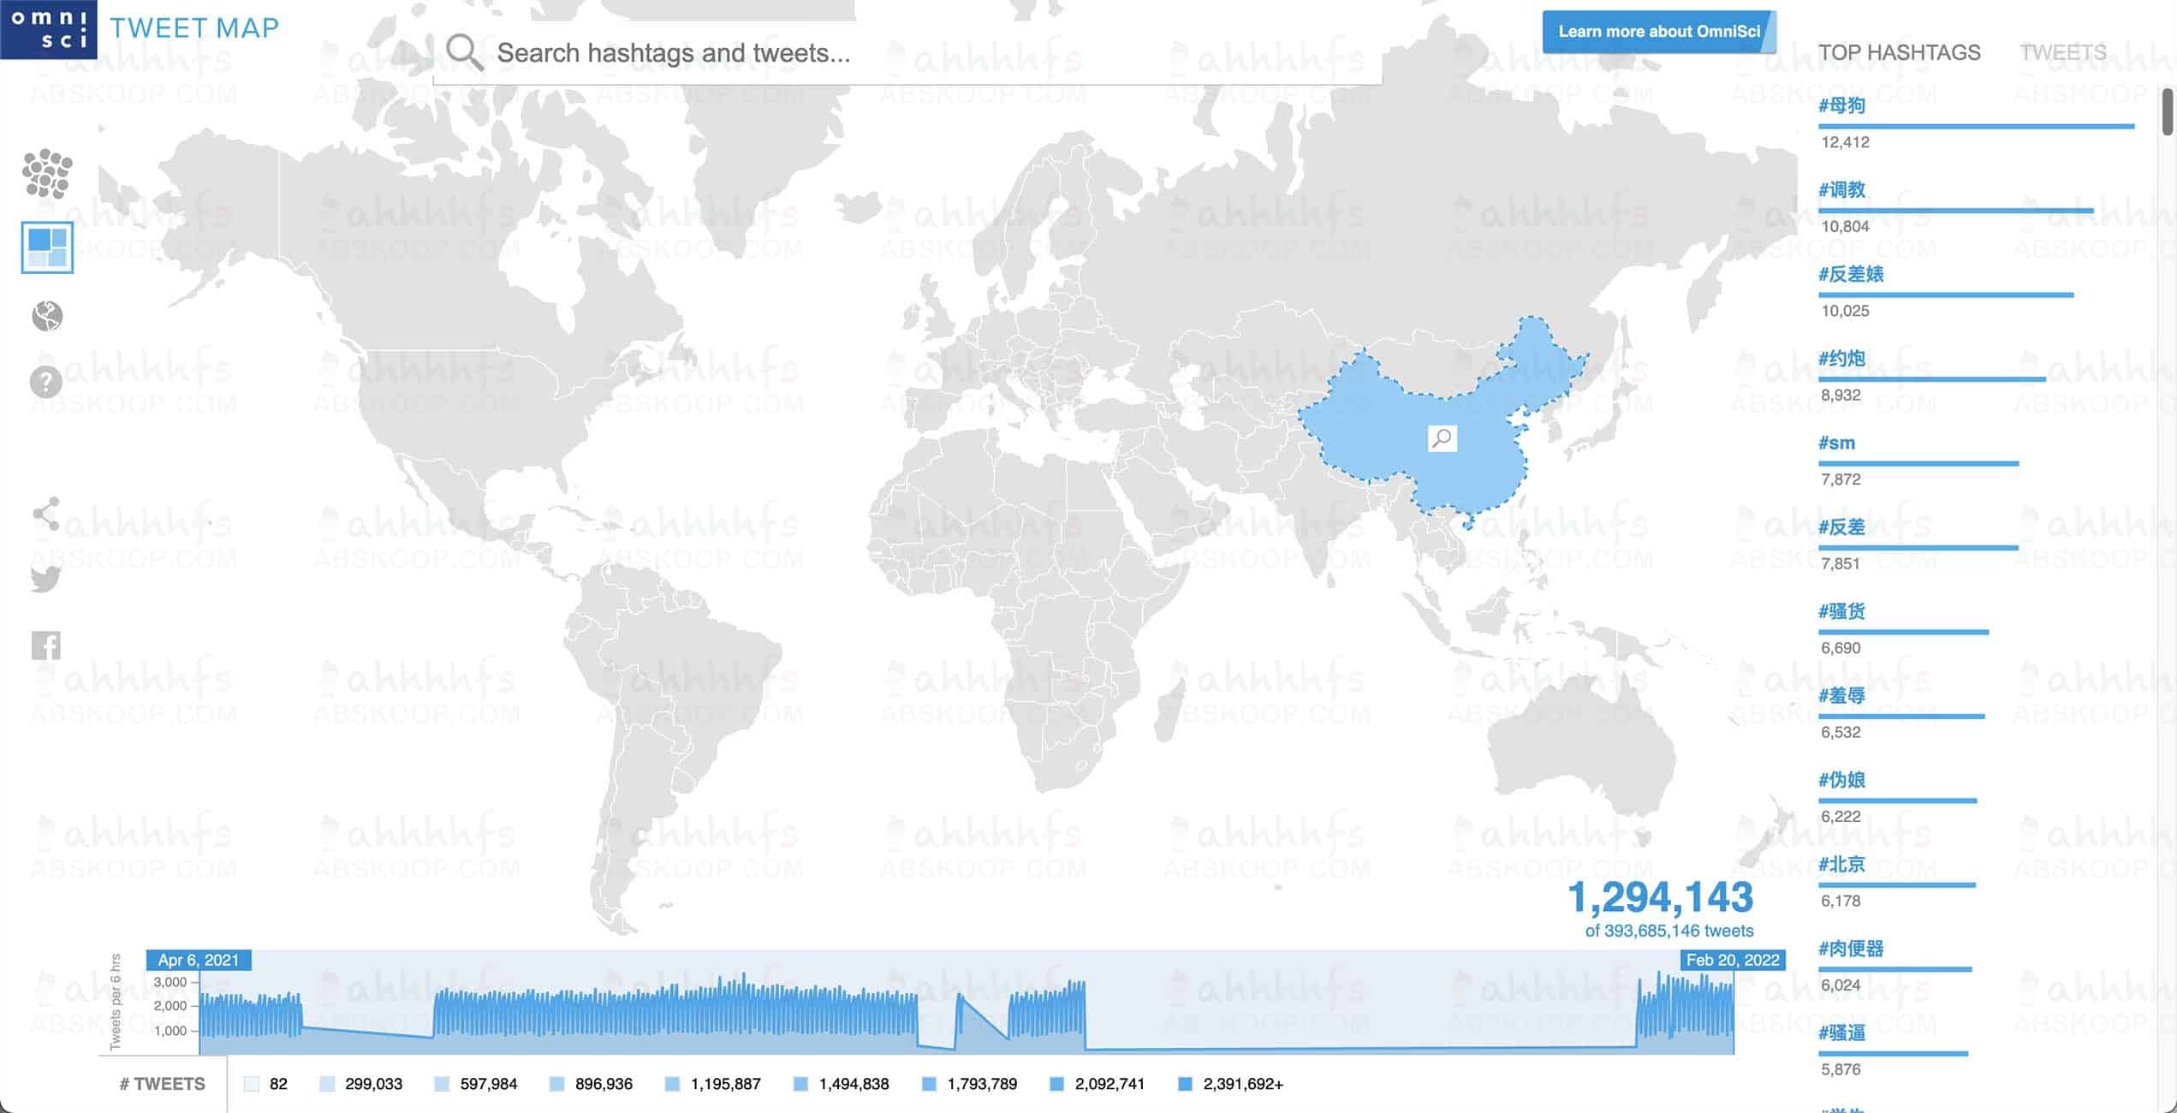Select the Apr 6, 2021 timeline marker
The image size is (2177, 1113).
(197, 960)
